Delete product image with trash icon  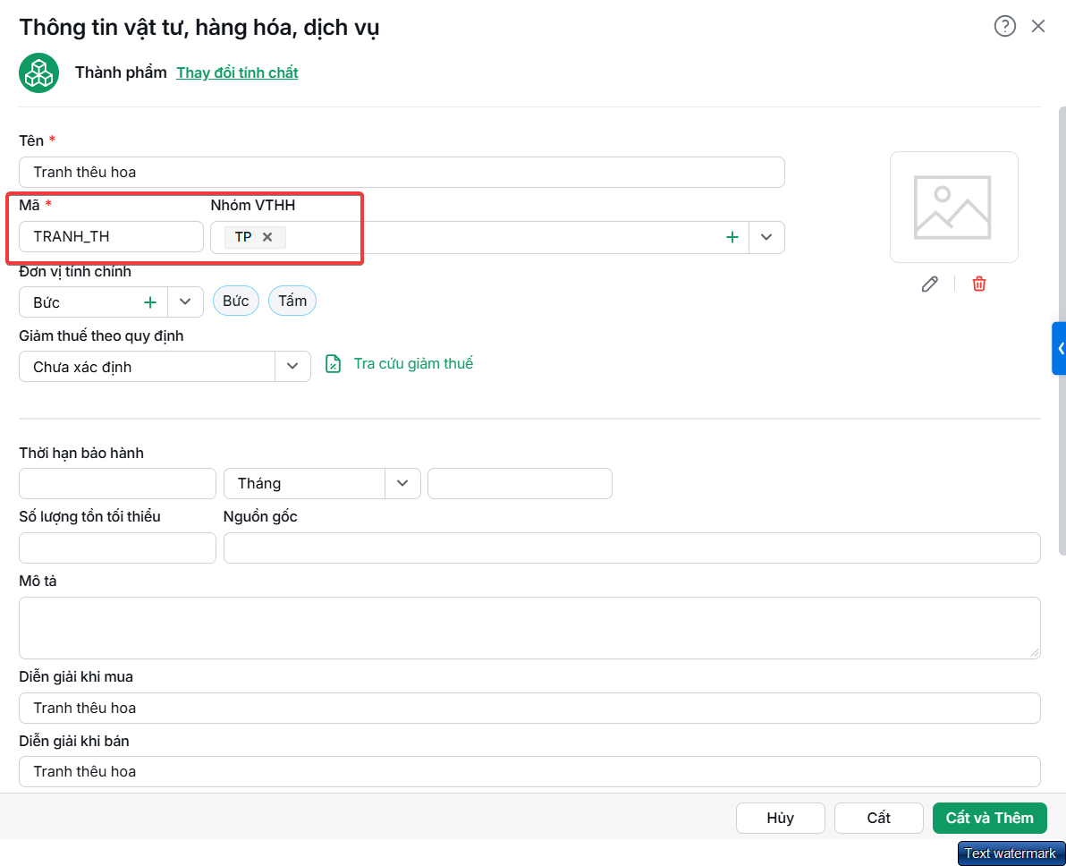click(x=979, y=284)
